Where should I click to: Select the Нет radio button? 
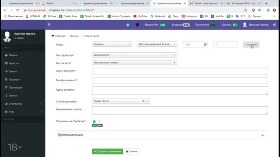coord(99,122)
